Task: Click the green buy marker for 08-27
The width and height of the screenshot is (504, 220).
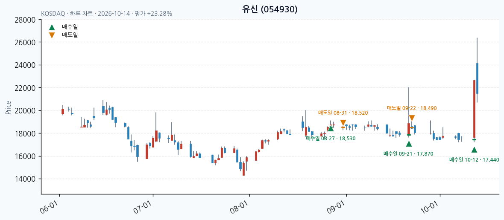Action: point(331,128)
